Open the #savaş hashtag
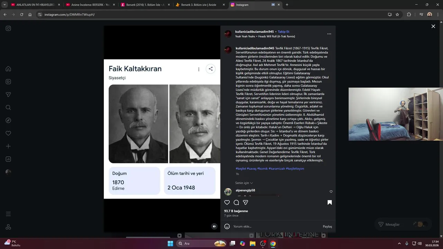Image resolution: width=443 pixels, height=249 pixels. pos(252,168)
